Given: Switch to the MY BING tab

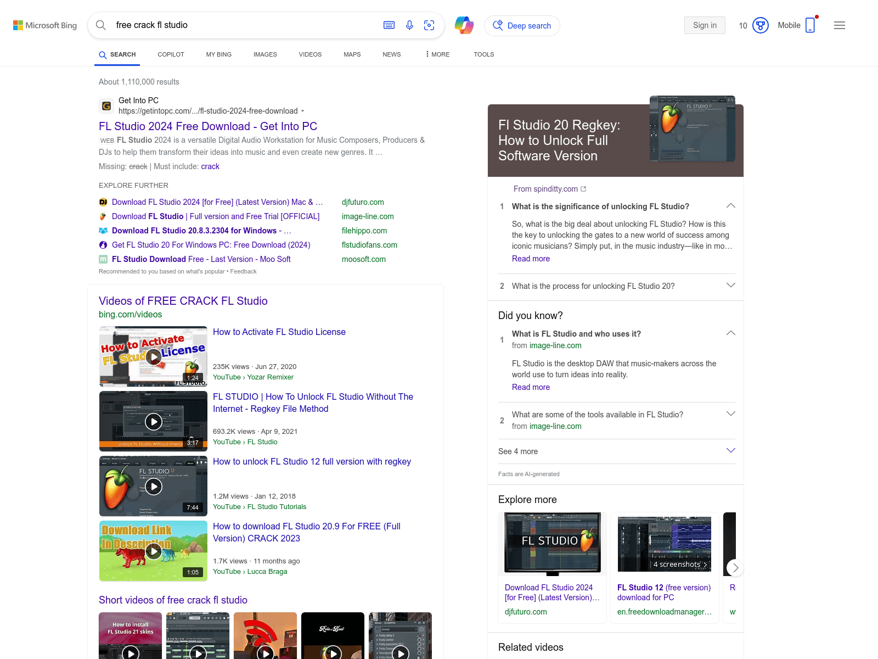Looking at the screenshot, I should pyautogui.click(x=219, y=54).
